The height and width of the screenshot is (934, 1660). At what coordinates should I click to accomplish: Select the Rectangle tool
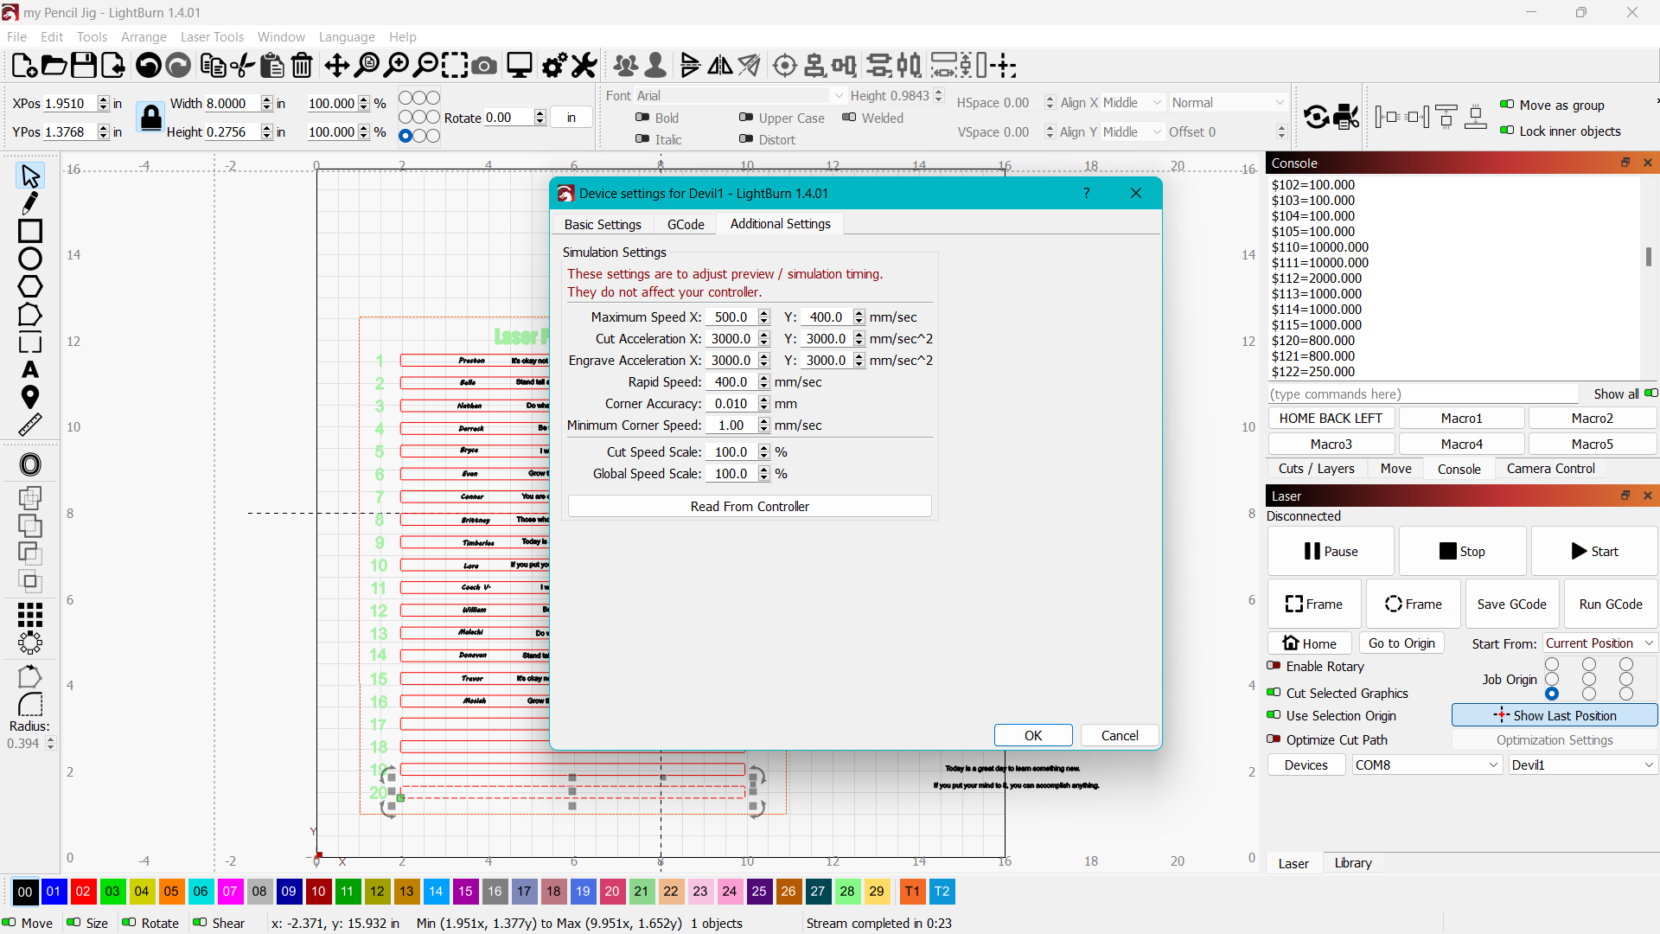point(30,231)
